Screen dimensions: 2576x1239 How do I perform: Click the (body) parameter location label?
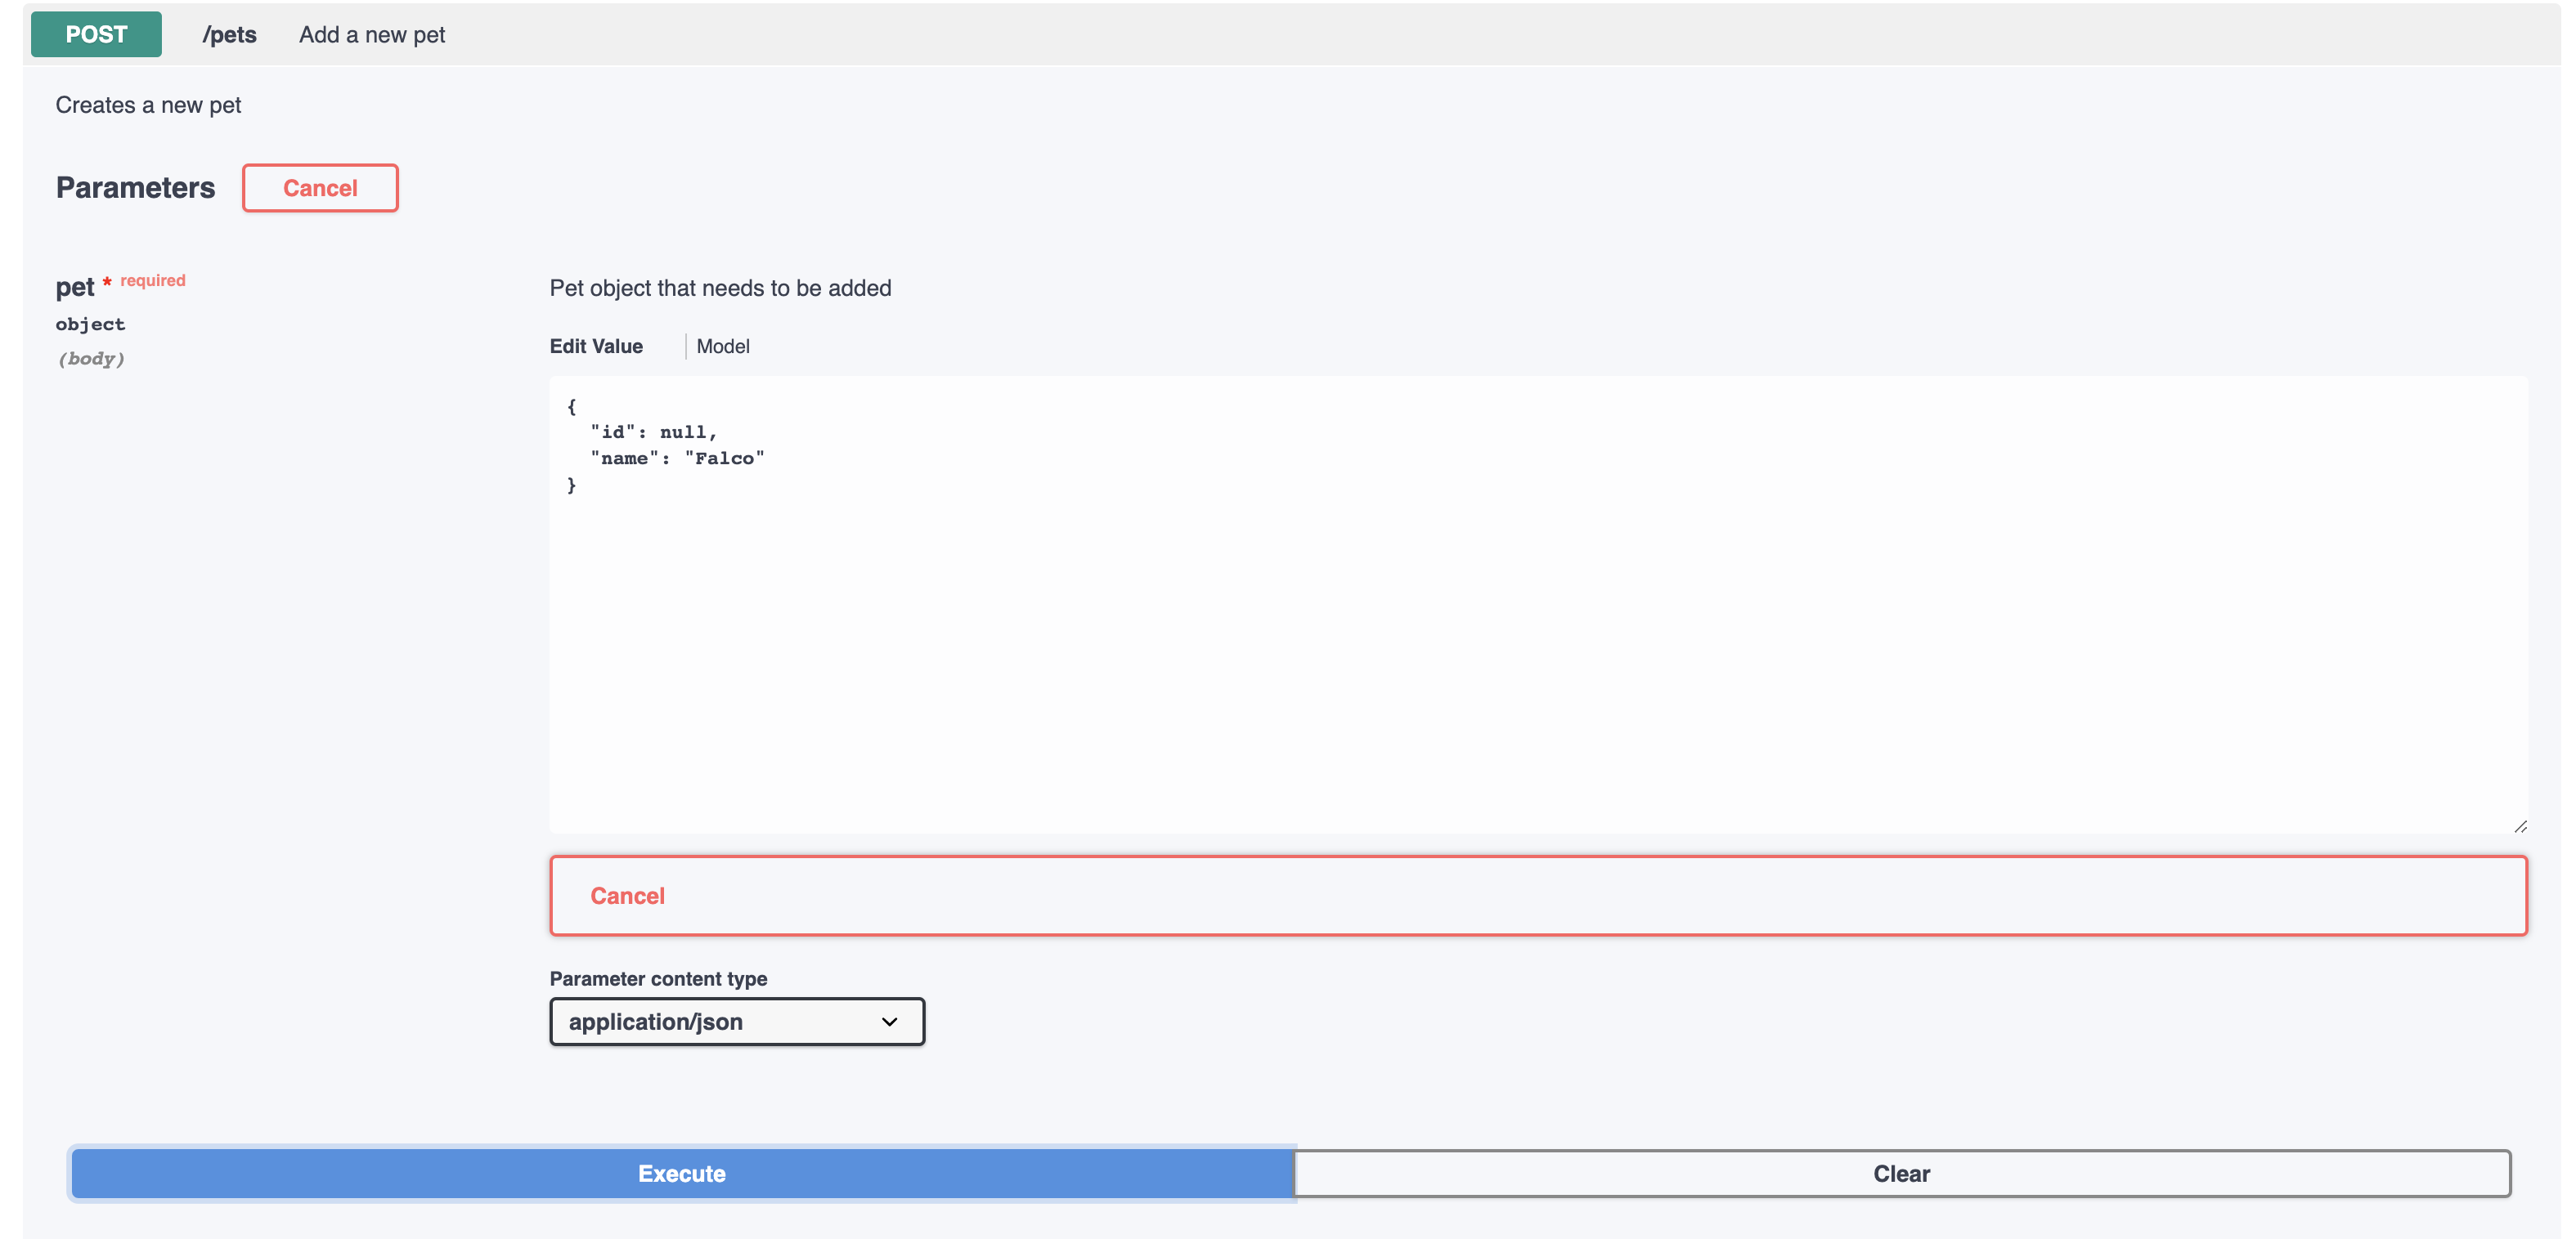(91, 359)
